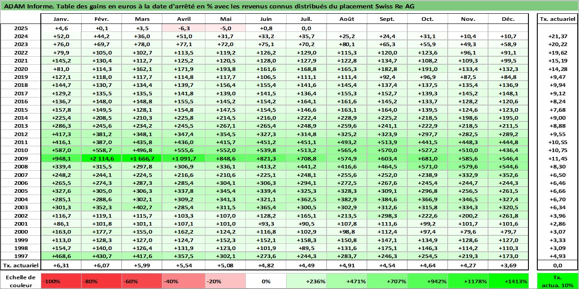
Task: Click the 'Déc.' column header
Action: [508, 19]
